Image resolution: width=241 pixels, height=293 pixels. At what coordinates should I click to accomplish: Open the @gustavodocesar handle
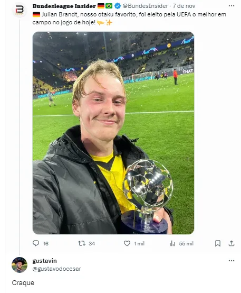pyautogui.click(x=56, y=269)
